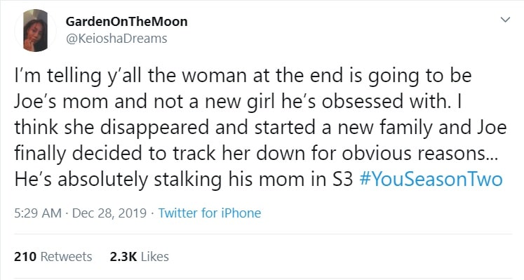Visit the @KeioshaDreams handle

[116, 39]
